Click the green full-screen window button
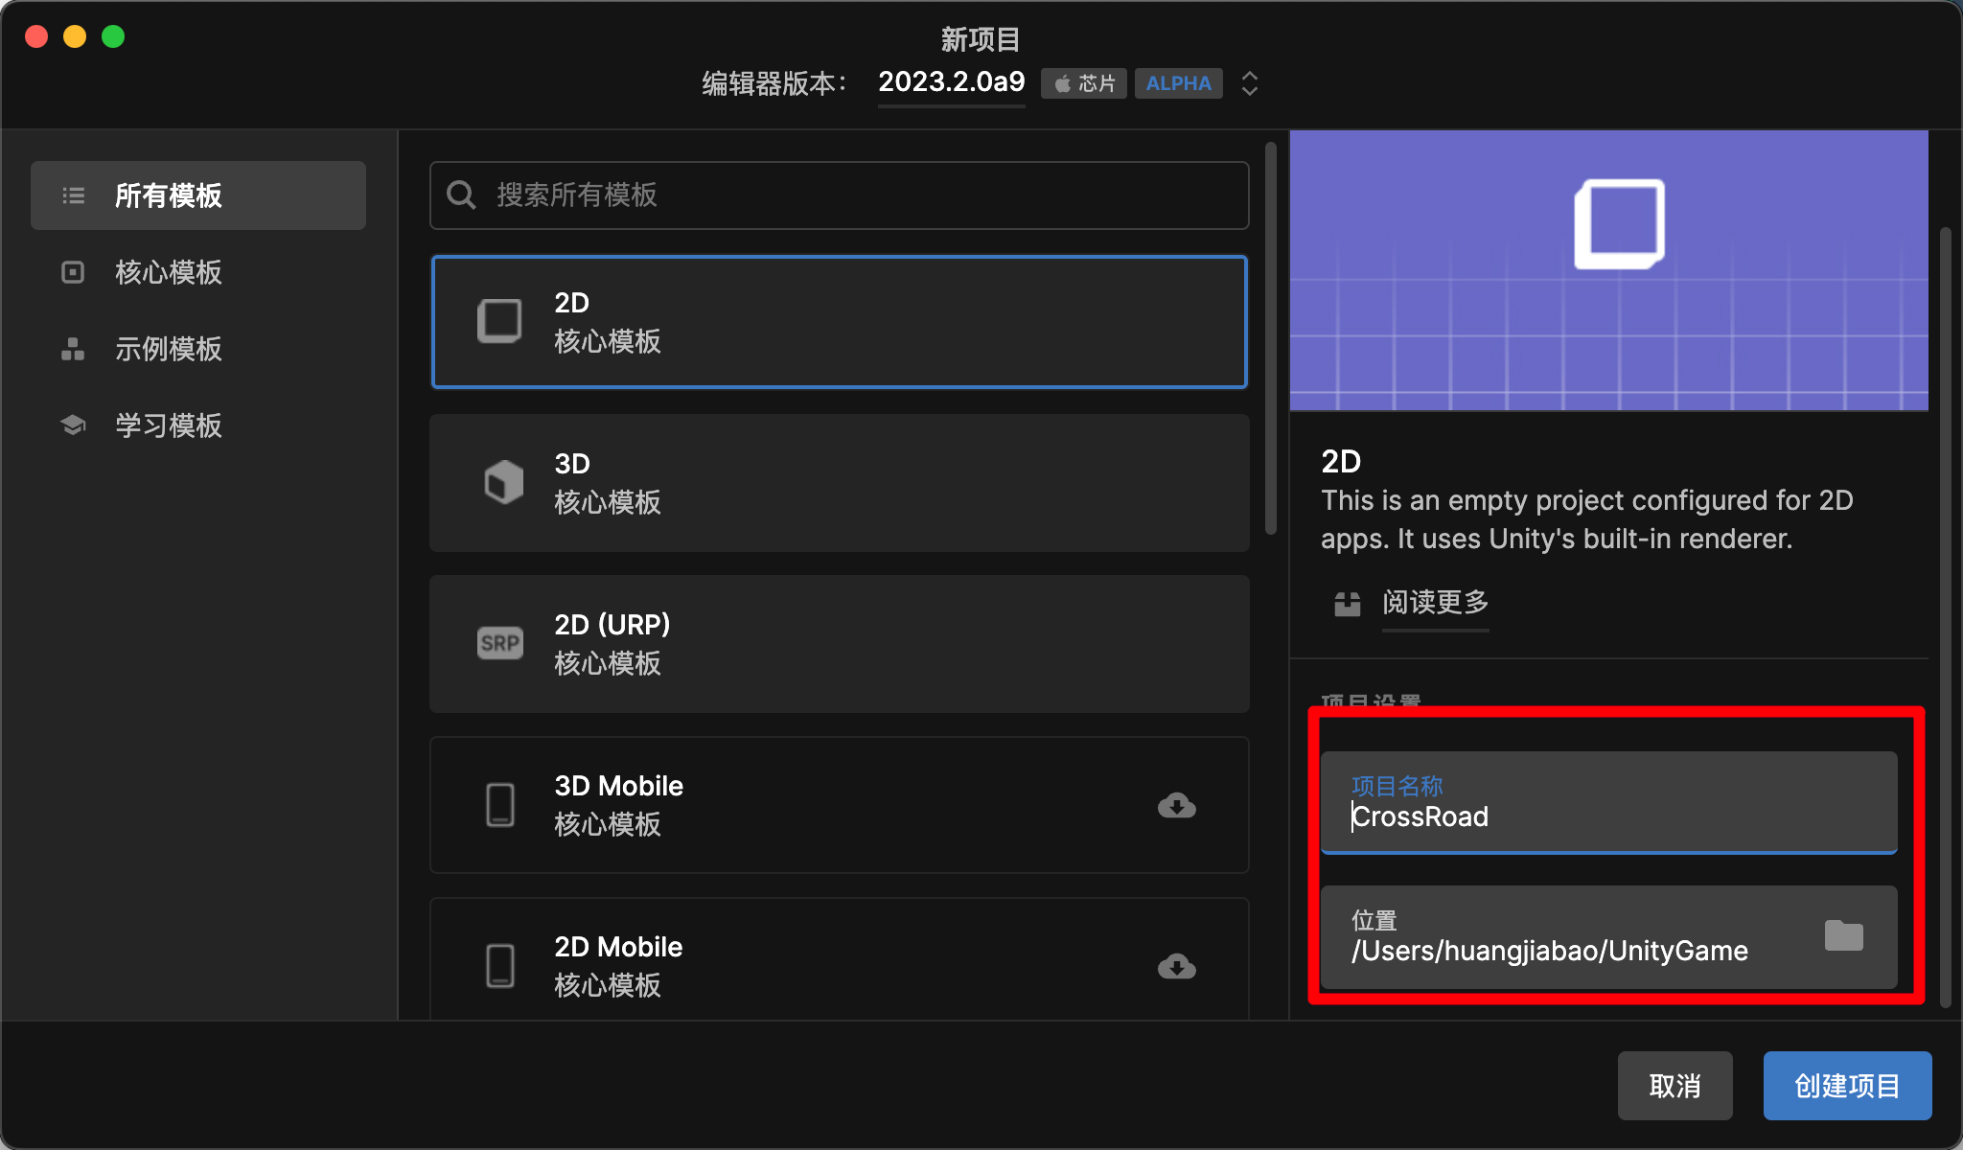This screenshot has height=1150, width=1963. [x=113, y=36]
